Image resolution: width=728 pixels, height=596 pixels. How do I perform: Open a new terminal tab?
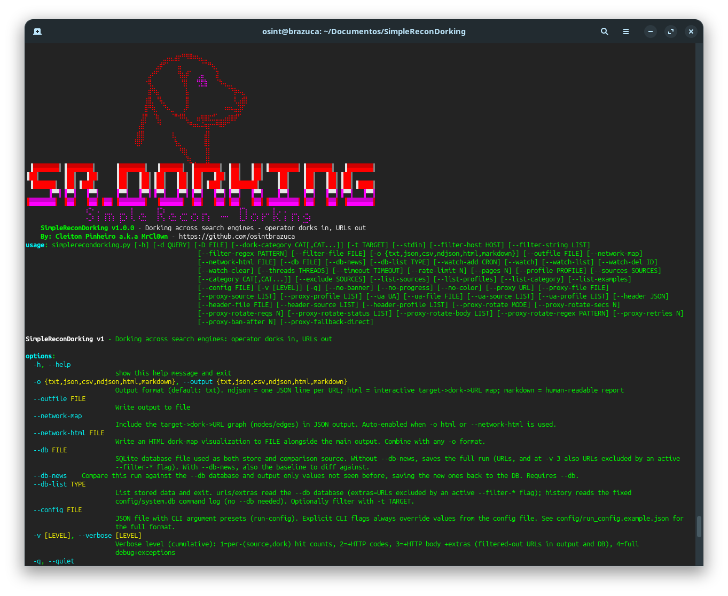(37, 32)
